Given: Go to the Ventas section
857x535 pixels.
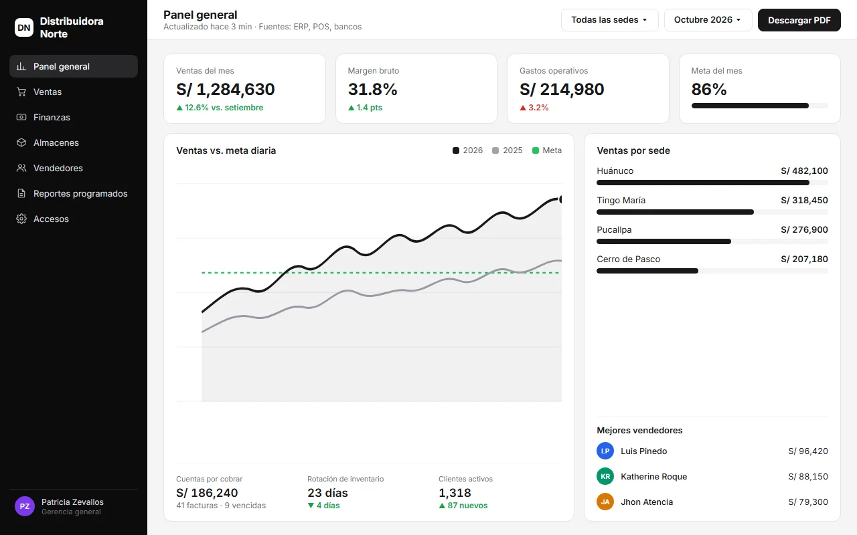Looking at the screenshot, I should 74,92.
